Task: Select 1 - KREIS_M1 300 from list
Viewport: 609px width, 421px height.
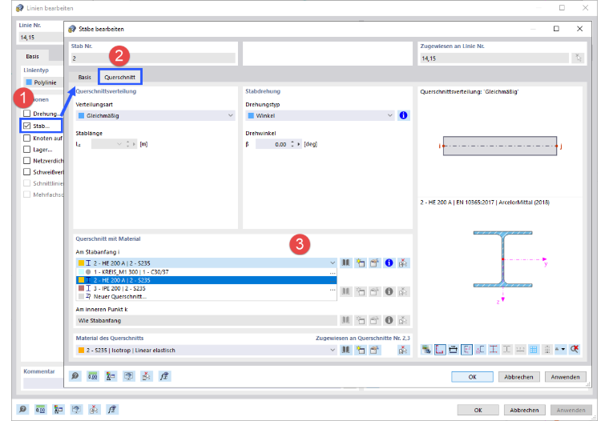Action: point(206,272)
